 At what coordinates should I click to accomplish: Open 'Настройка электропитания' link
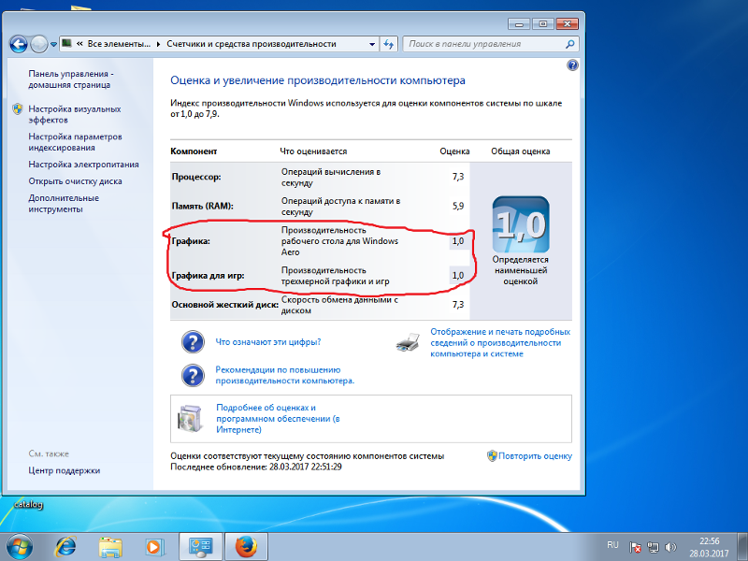83,165
